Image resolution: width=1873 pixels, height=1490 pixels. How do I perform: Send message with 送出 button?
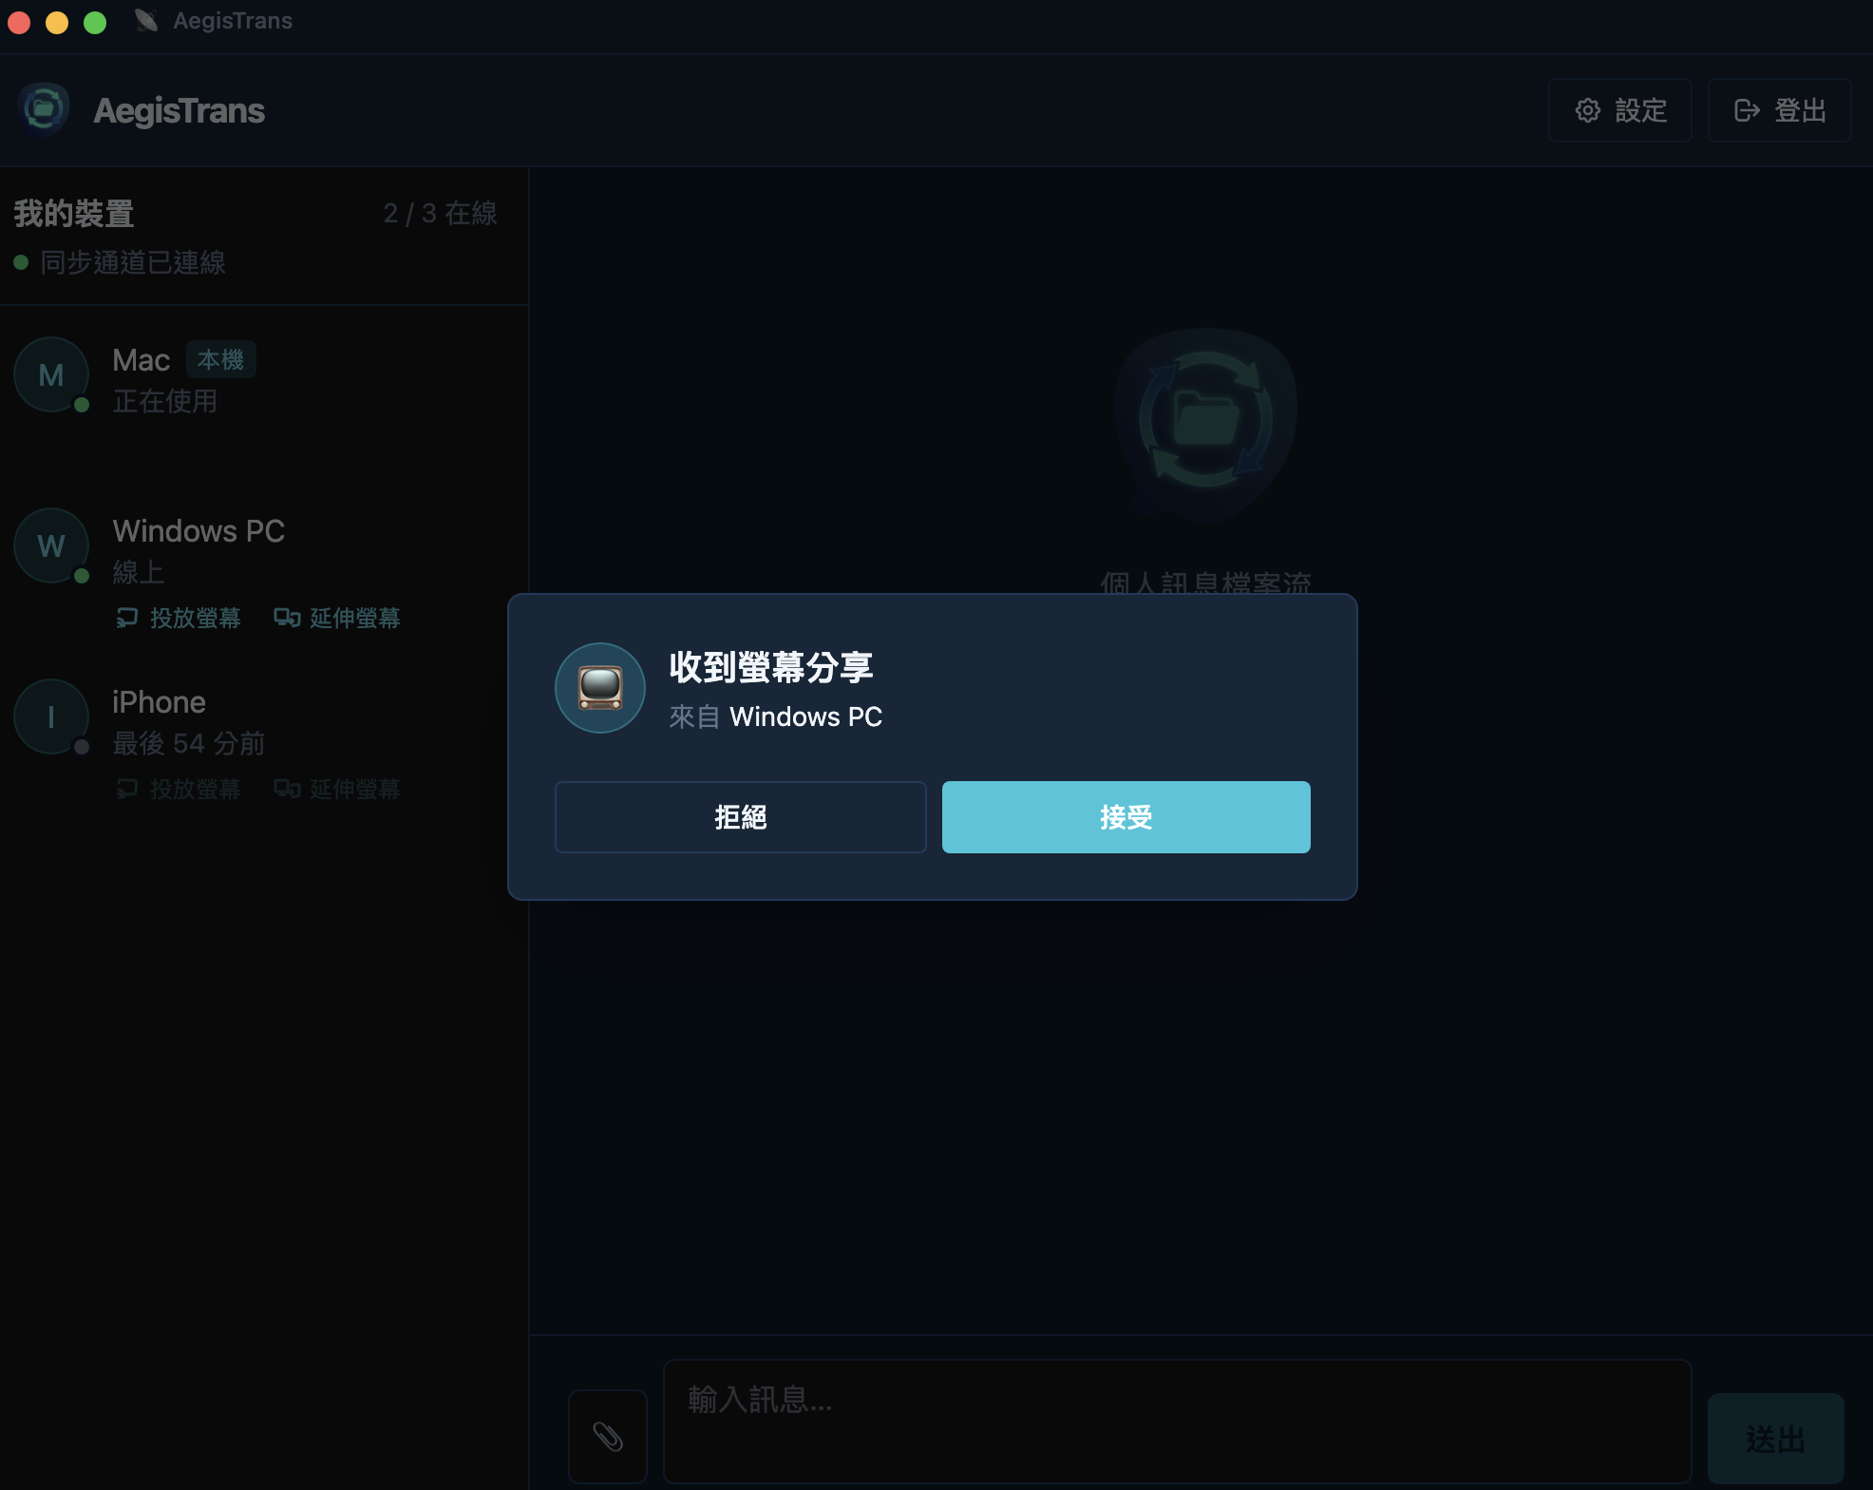1775,1438
